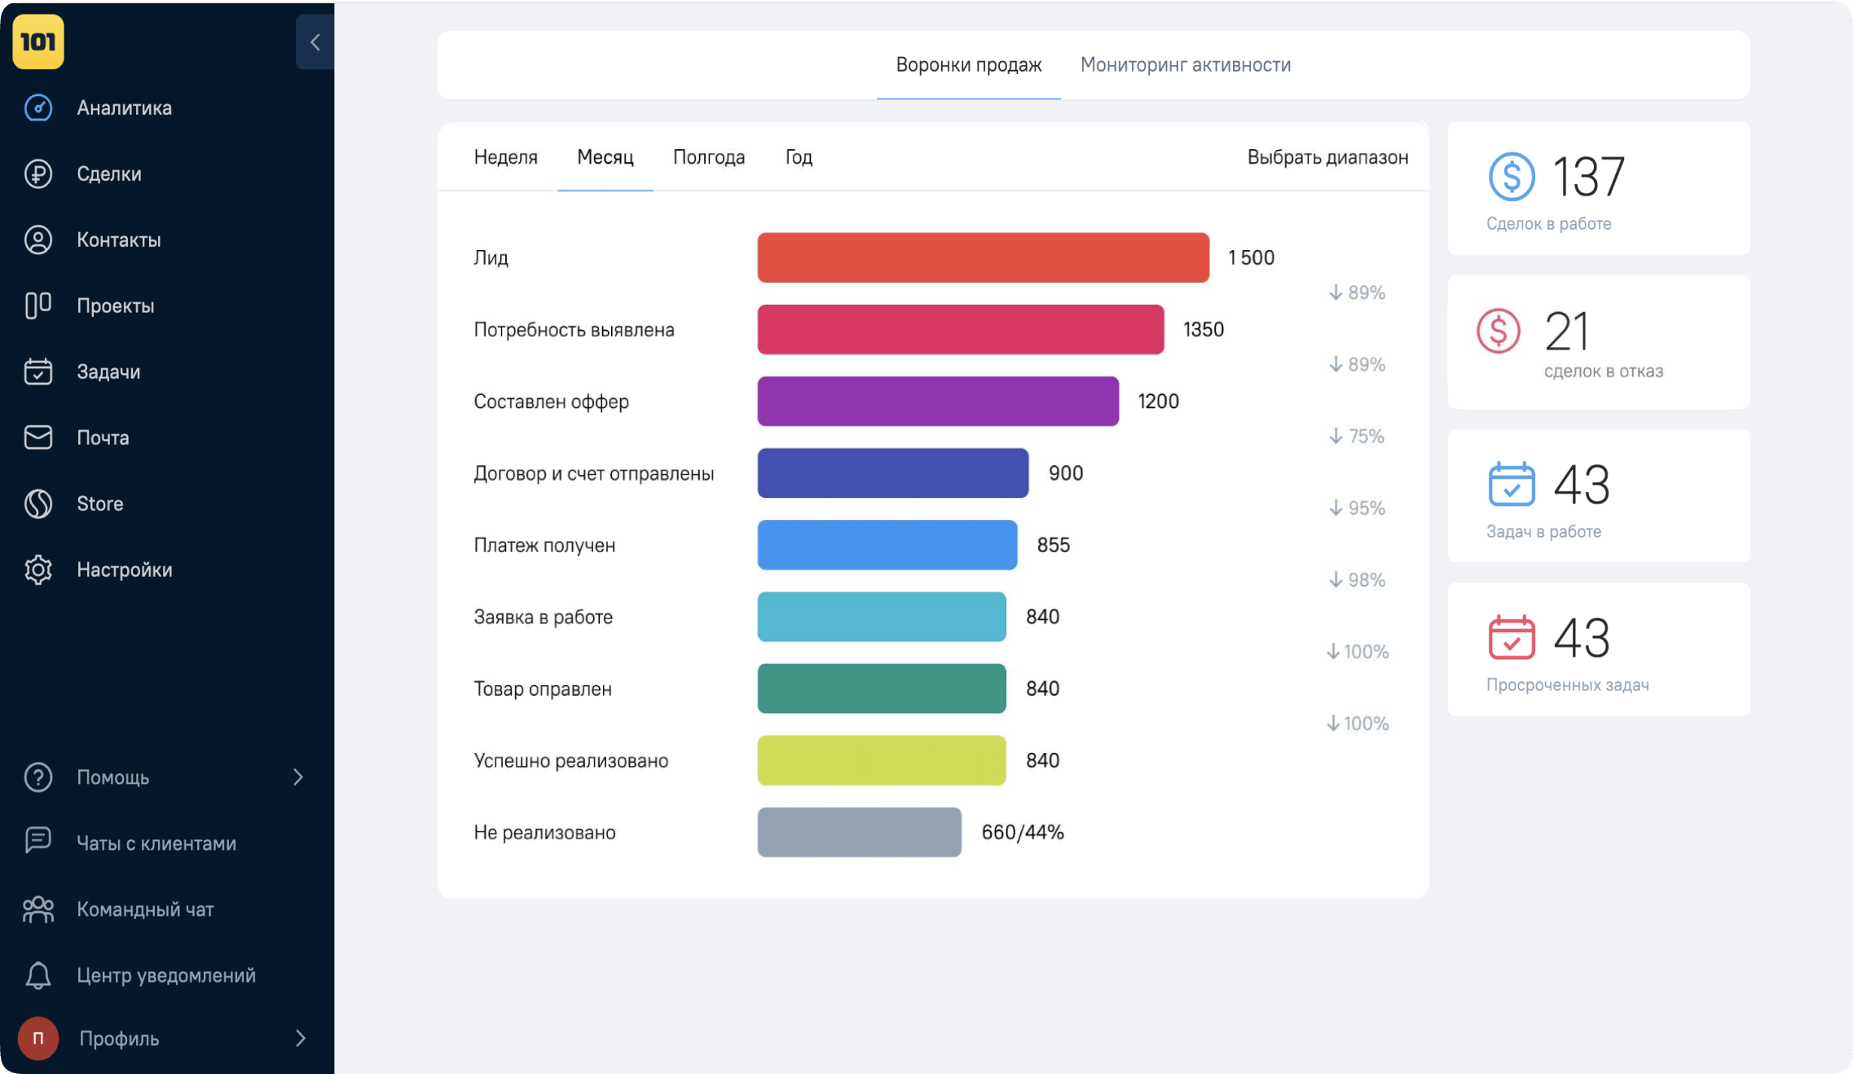Click the Платеж получен stage label
The width and height of the screenshot is (1853, 1074).
544,545
